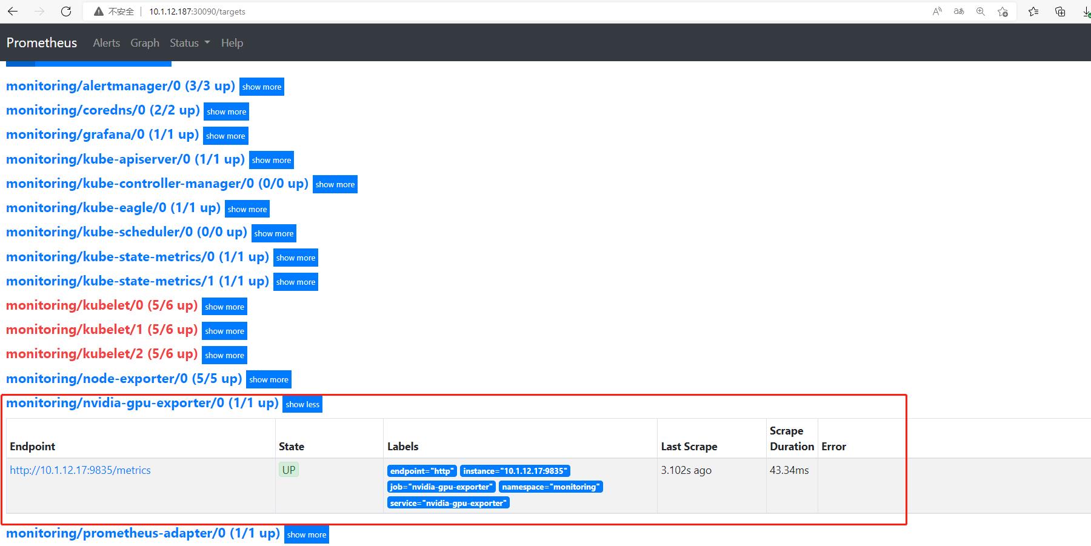
Task: Click red monitoring/kubelet/2 heading link
Action: tap(102, 354)
